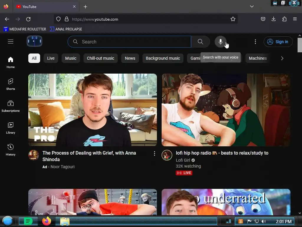Open the tracking protection shield
Screen dimensions: 302x227
click(58, 19)
